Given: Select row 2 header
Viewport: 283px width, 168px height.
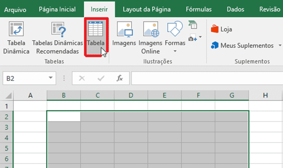Looking at the screenshot, I should 6,117.
